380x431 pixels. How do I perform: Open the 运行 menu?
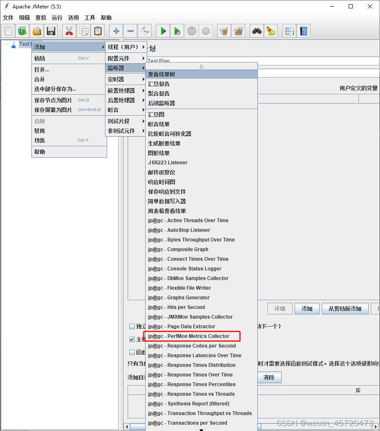click(57, 18)
